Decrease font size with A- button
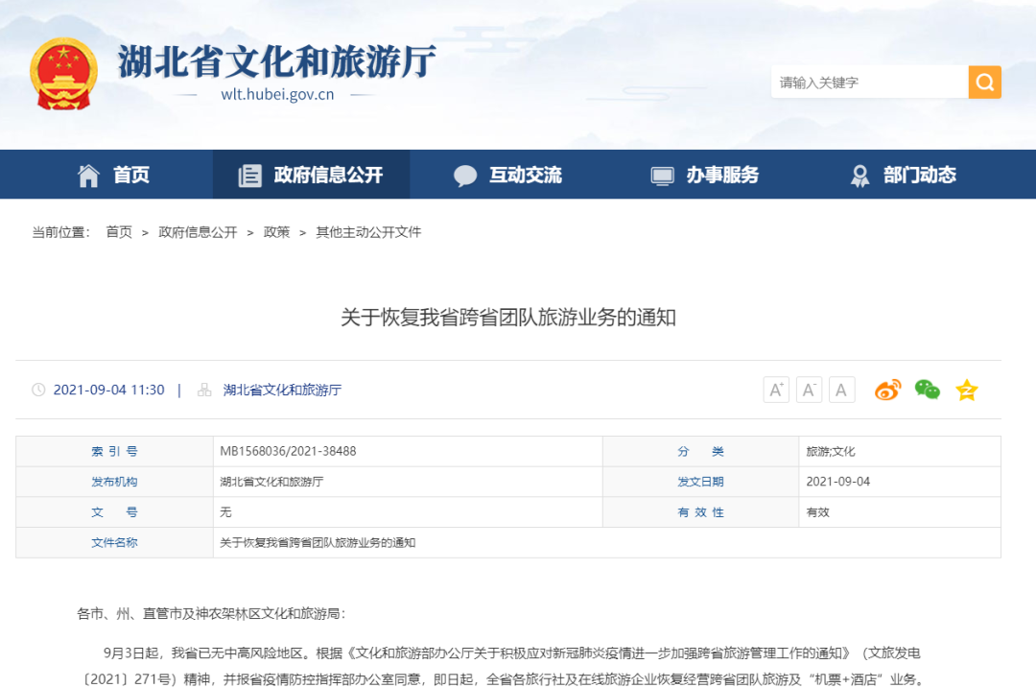Screen dimensions: 1036x688 tap(809, 390)
